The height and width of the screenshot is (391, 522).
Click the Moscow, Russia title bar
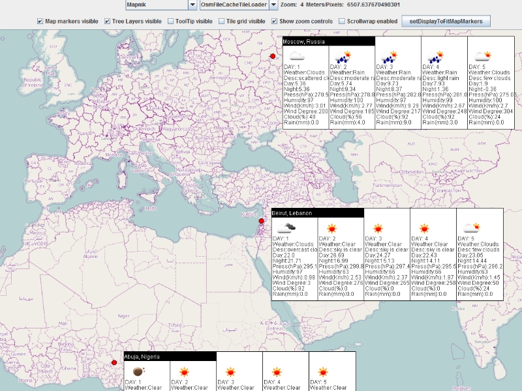point(329,42)
